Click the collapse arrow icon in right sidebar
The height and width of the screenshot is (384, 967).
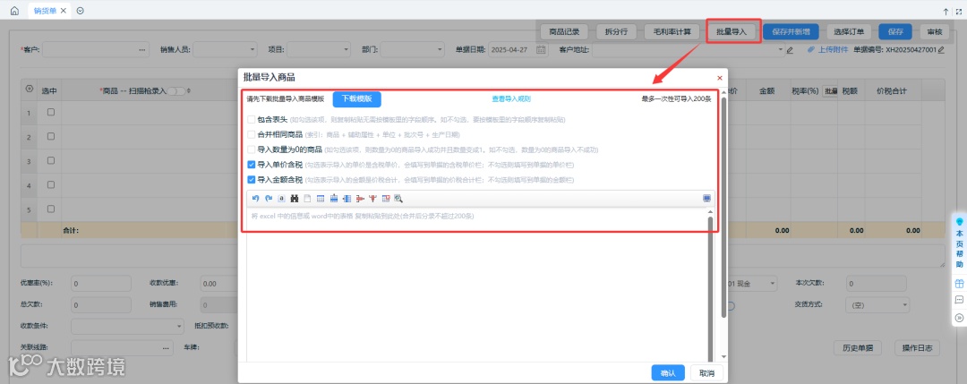(959, 318)
